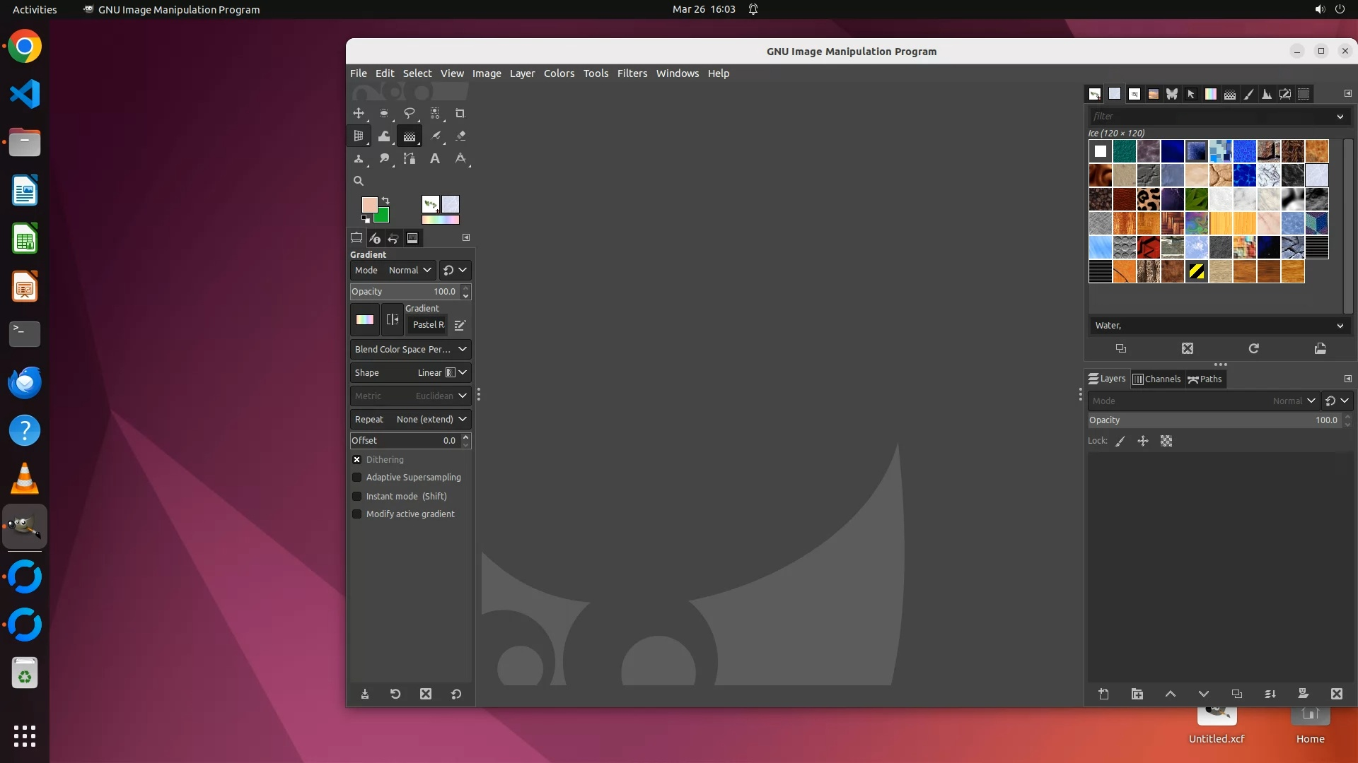Image resolution: width=1358 pixels, height=763 pixels.
Task: Select the Paths tool
Action: click(410, 159)
